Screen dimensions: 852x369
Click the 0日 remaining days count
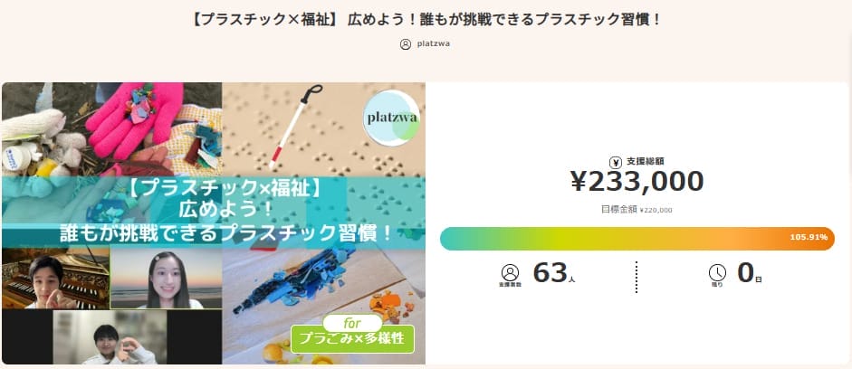click(x=749, y=272)
